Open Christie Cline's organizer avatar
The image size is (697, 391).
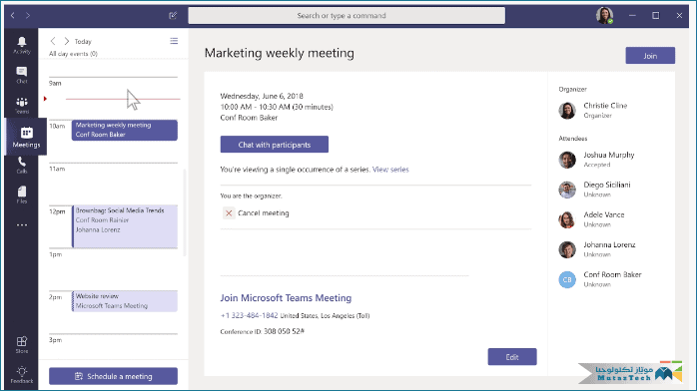567,110
